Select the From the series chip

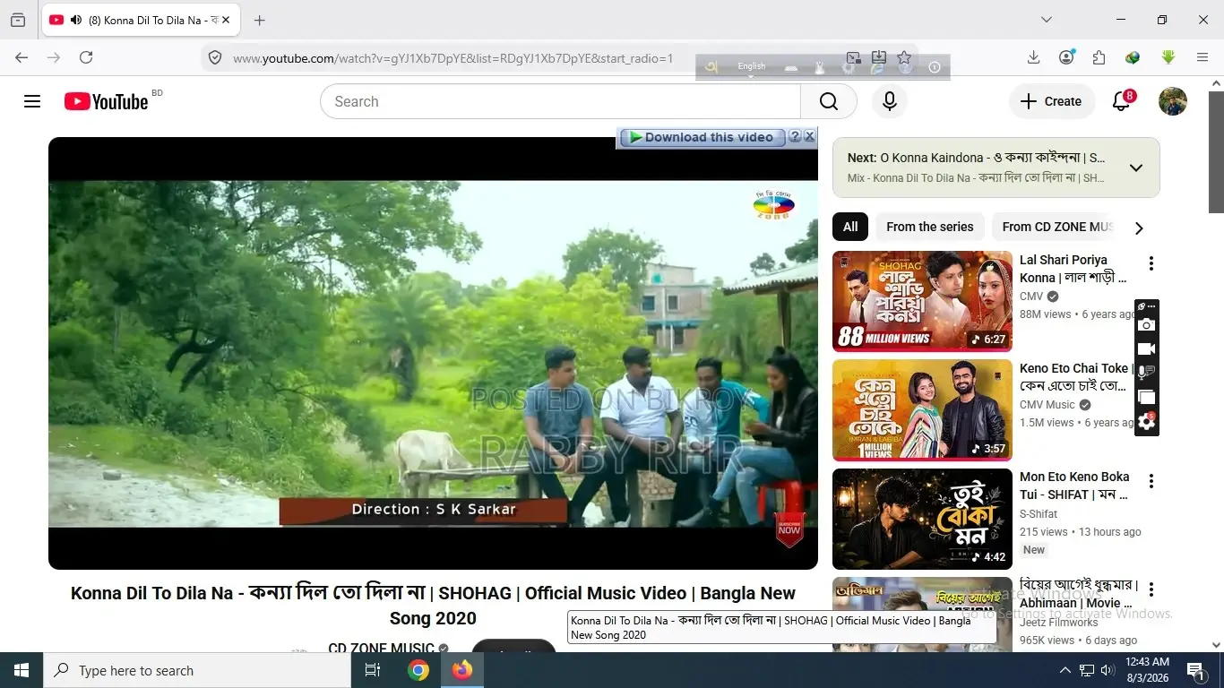pyautogui.click(x=930, y=227)
